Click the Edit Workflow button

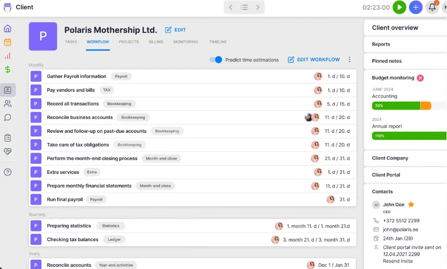point(314,60)
